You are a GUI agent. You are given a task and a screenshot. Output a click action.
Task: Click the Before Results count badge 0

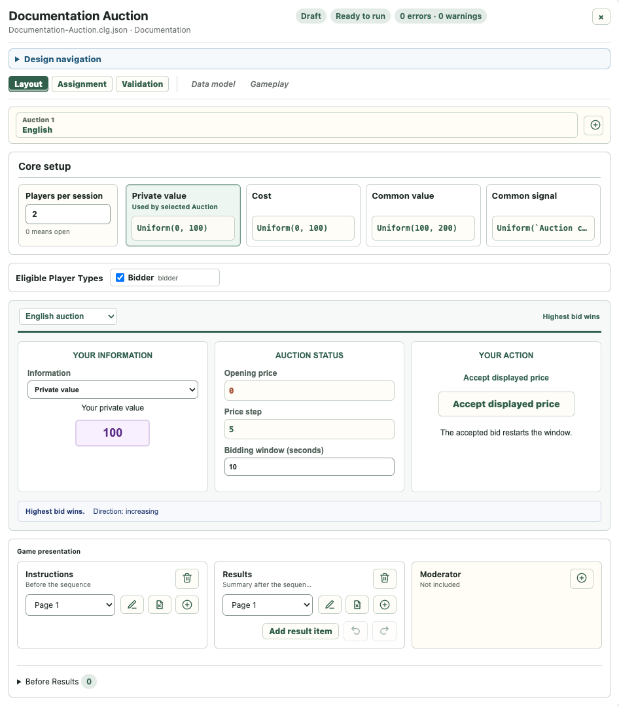pos(89,681)
